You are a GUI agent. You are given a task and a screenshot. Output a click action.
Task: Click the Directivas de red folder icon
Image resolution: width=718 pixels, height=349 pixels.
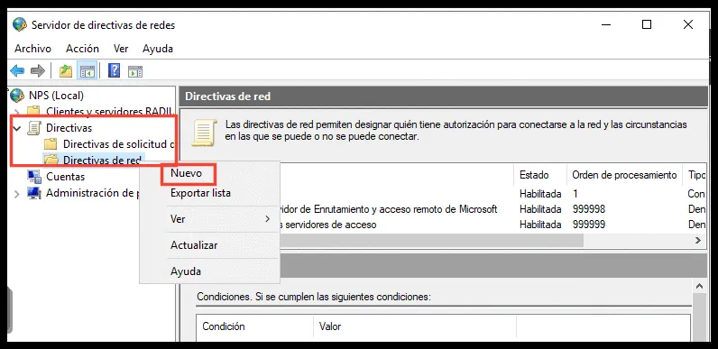(x=51, y=160)
